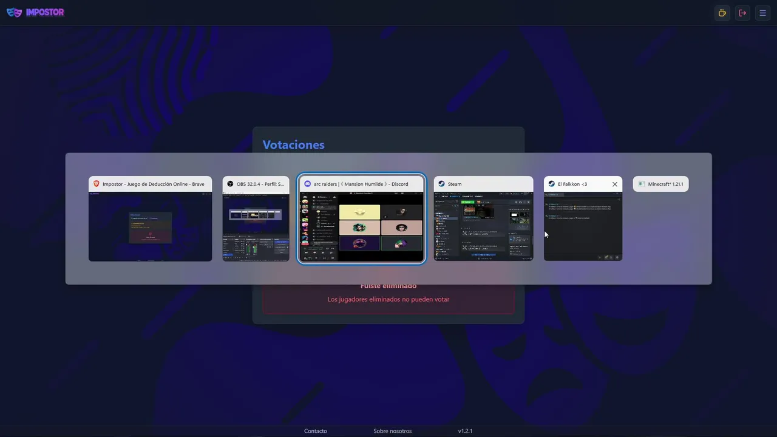Screen dimensions: 777x437
Task: Click the Discord icon in switcher
Action: click(x=307, y=184)
